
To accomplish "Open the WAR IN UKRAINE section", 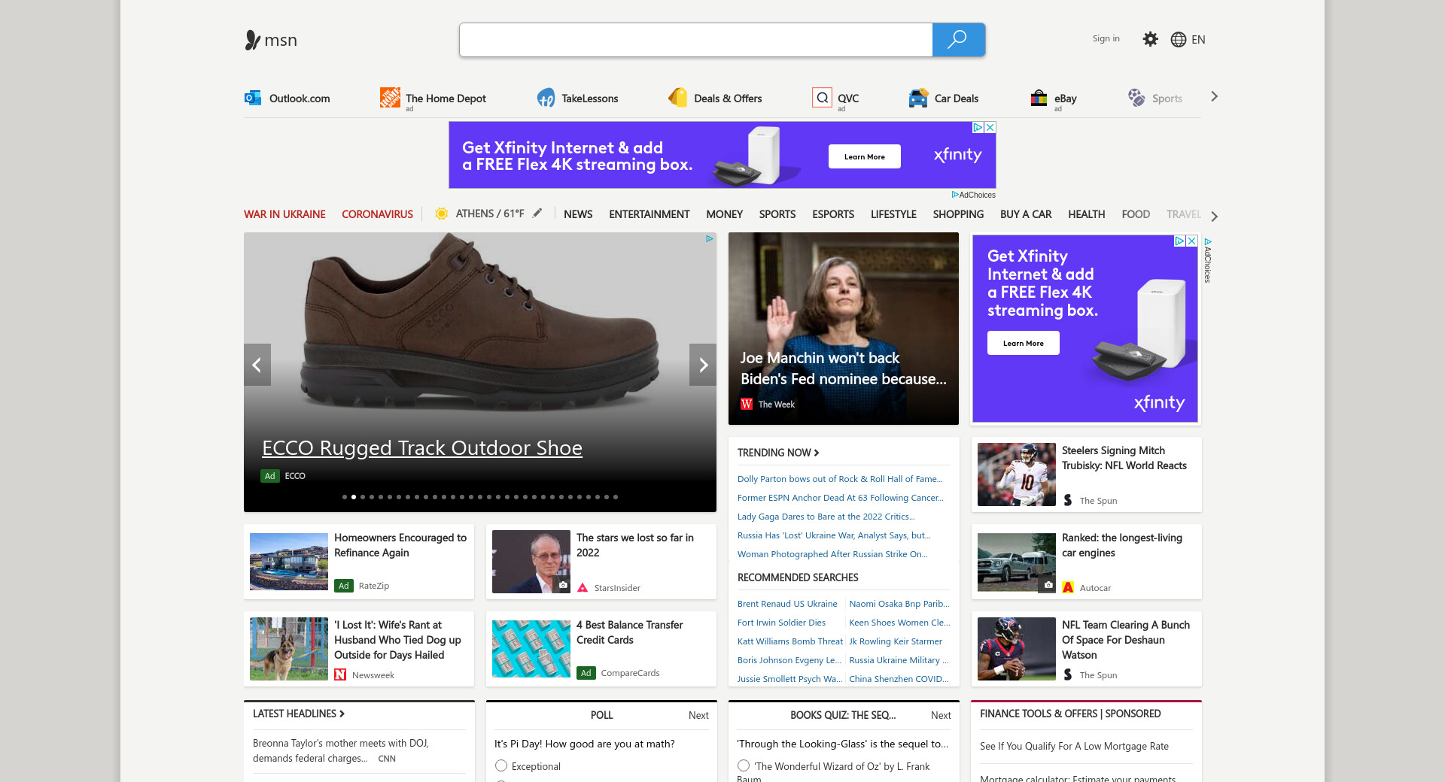I will (x=284, y=214).
